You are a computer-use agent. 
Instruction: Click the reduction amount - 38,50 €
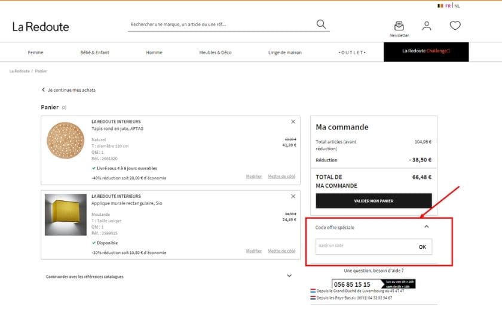click(x=420, y=160)
